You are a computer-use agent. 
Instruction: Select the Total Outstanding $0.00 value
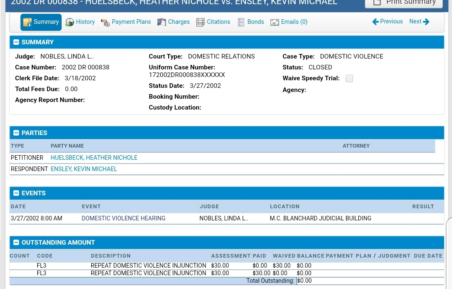pyautogui.click(x=304, y=281)
